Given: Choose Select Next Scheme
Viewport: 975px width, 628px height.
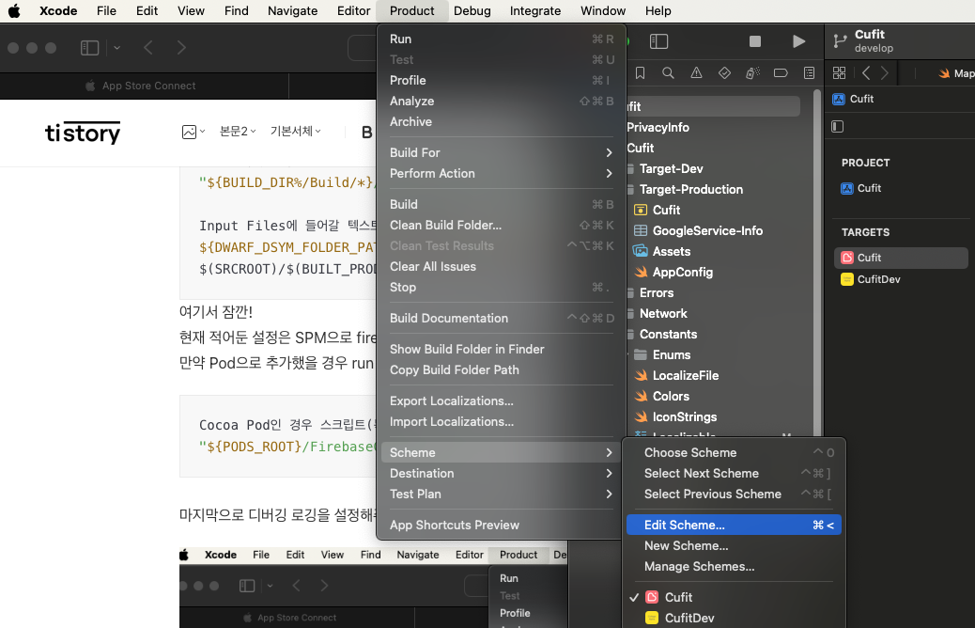Looking at the screenshot, I should (734, 473).
